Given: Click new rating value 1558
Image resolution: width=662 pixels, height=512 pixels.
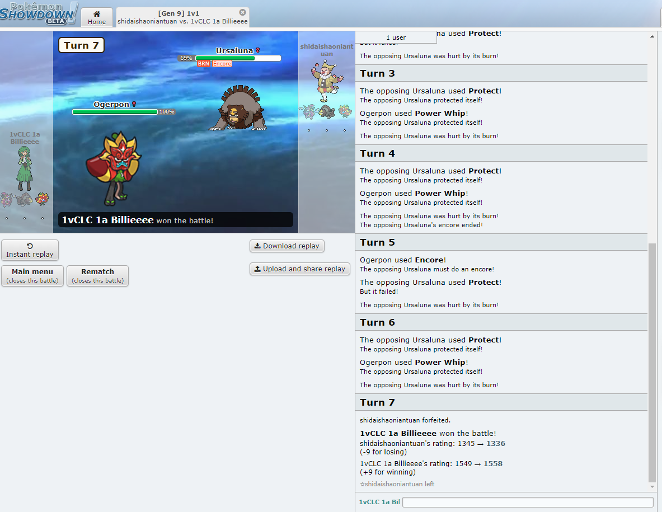Looking at the screenshot, I should coord(492,463).
